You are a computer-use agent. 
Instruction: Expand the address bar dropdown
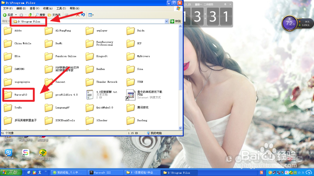point(166,21)
